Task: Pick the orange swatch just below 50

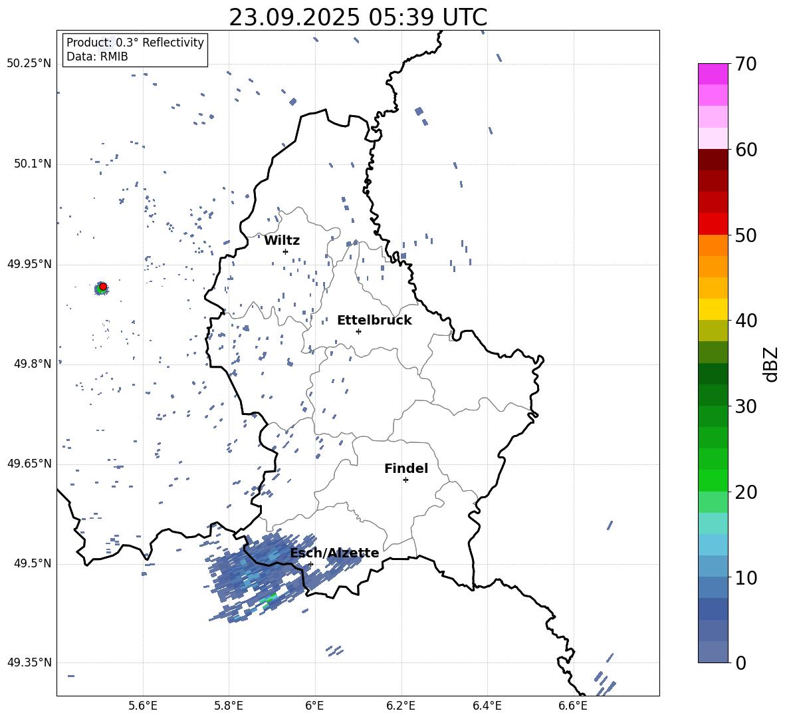Action: (713, 245)
